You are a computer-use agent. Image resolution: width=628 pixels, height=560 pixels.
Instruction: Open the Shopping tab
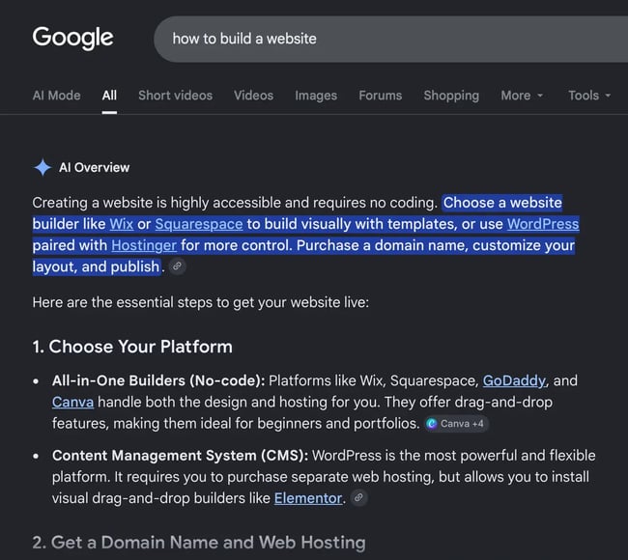(x=451, y=96)
